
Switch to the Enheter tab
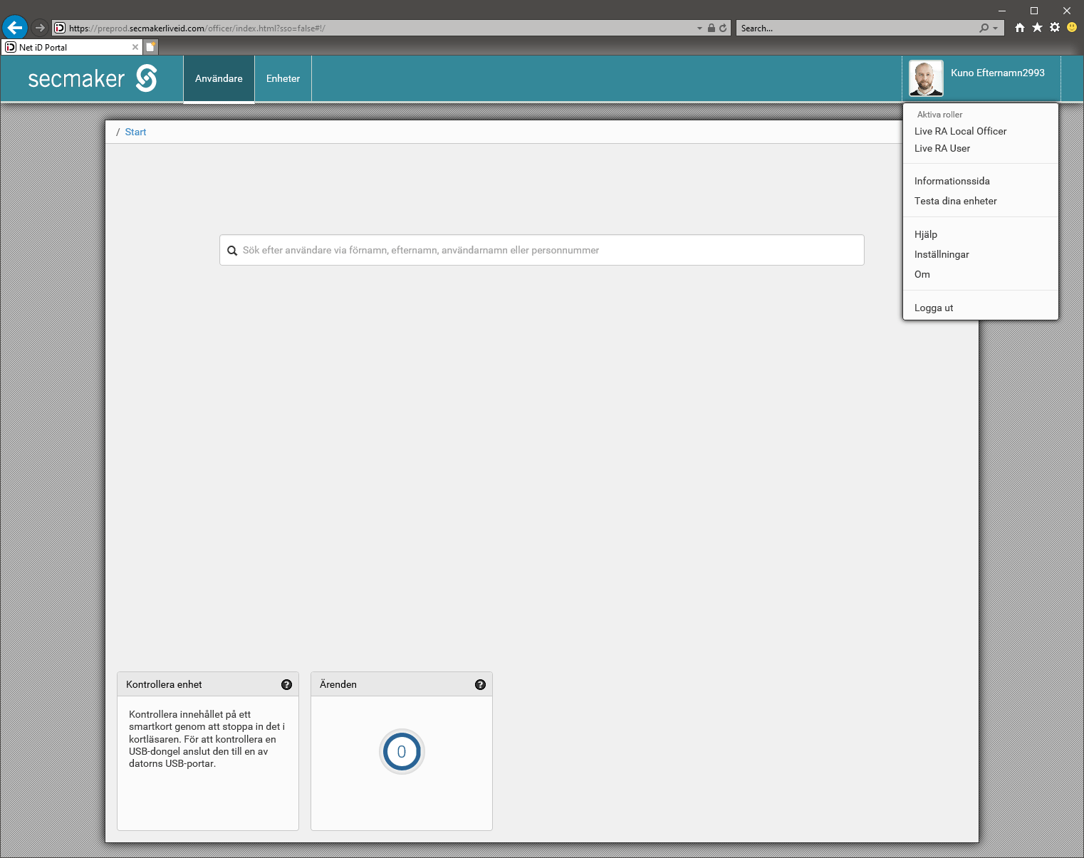[283, 78]
